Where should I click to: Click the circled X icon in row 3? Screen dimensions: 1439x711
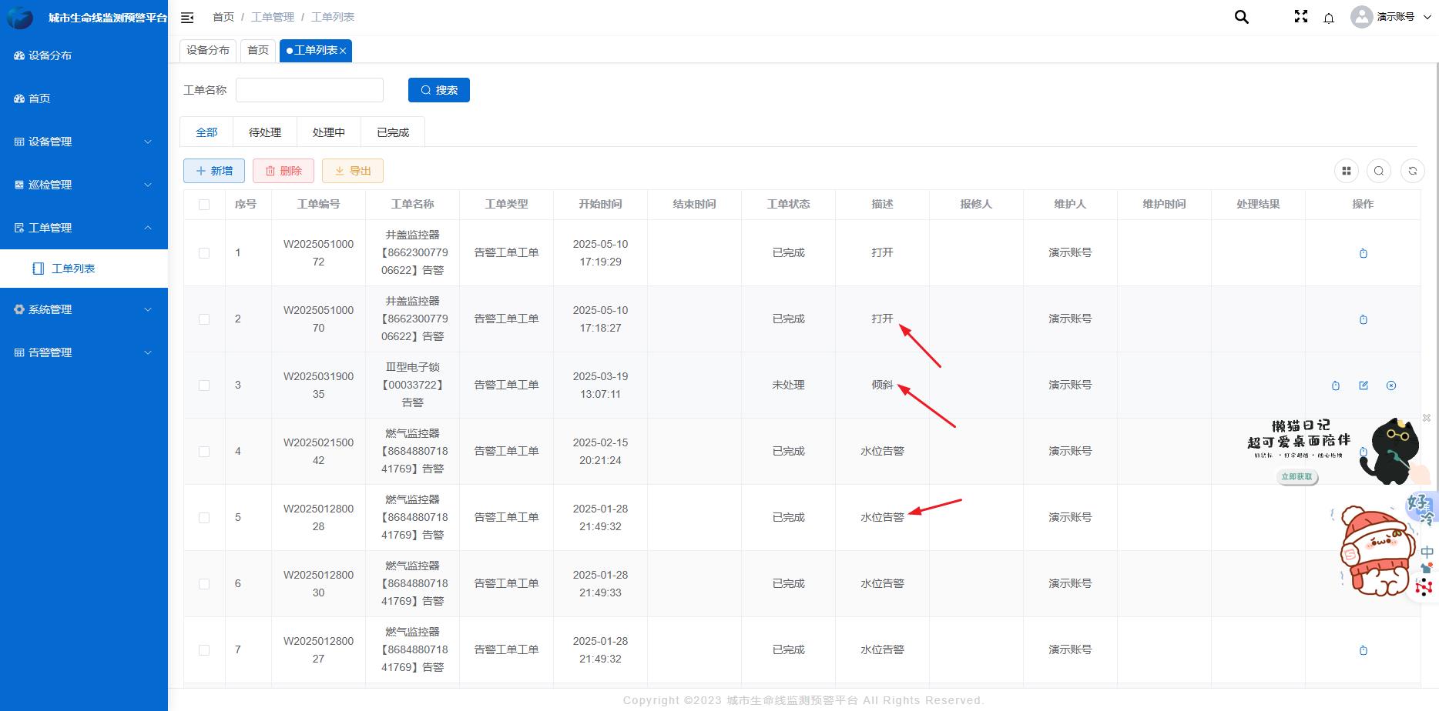click(x=1391, y=386)
